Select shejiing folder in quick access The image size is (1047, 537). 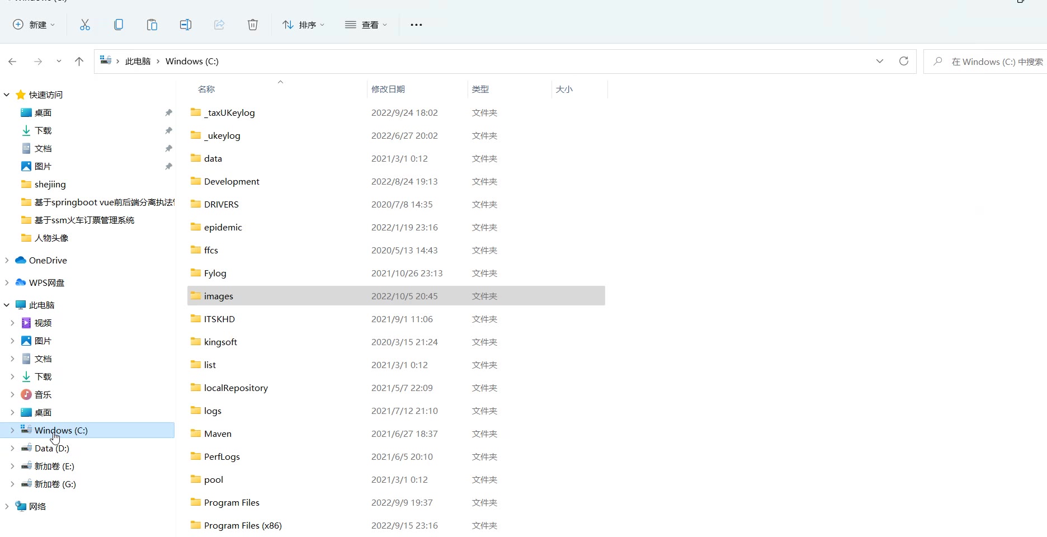50,184
